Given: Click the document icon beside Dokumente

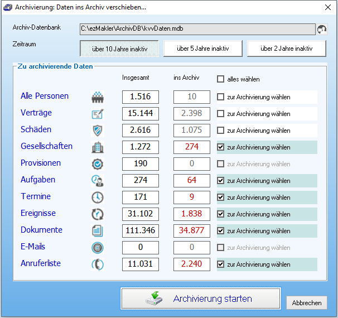Looking at the screenshot, I should pos(98,231).
